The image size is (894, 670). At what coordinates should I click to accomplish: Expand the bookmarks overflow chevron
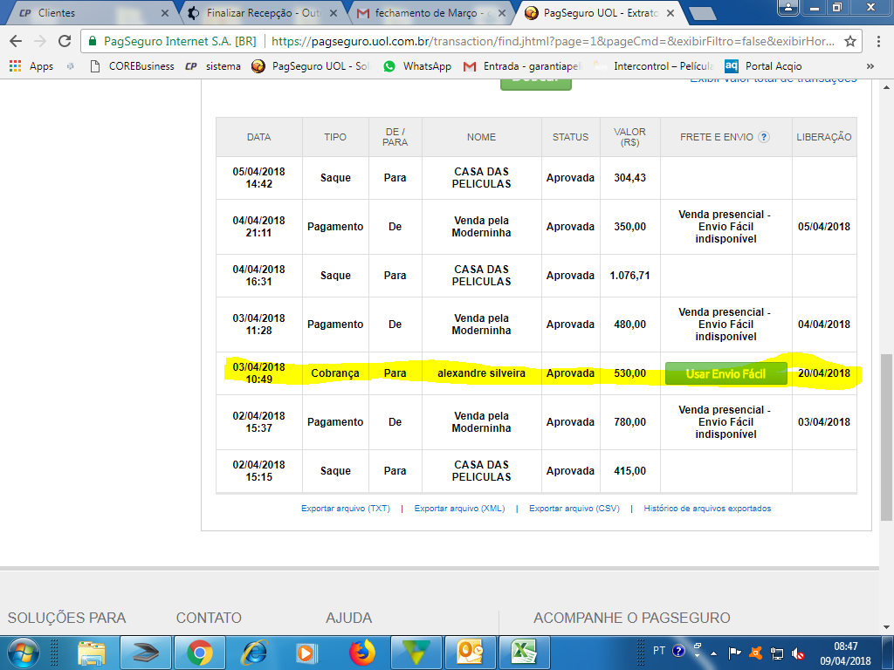(870, 66)
